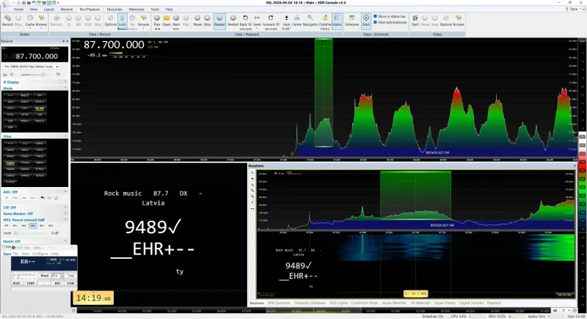587x319 pixels.
Task: Toggle the Lock Radio button
Action: [x=122, y=22]
